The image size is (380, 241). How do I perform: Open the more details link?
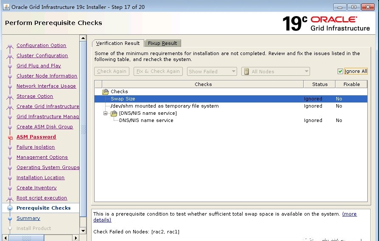349,214
